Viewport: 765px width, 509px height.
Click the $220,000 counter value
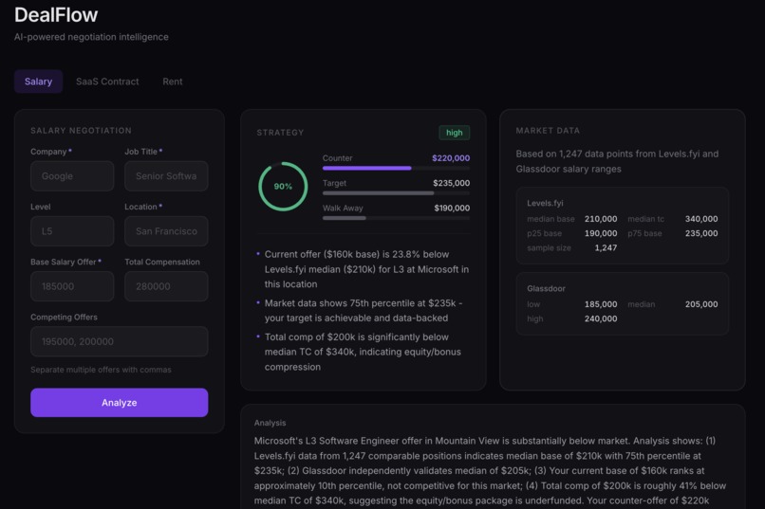(x=451, y=157)
